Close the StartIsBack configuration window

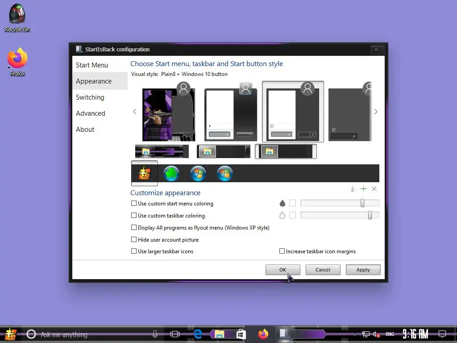pyautogui.click(x=376, y=50)
